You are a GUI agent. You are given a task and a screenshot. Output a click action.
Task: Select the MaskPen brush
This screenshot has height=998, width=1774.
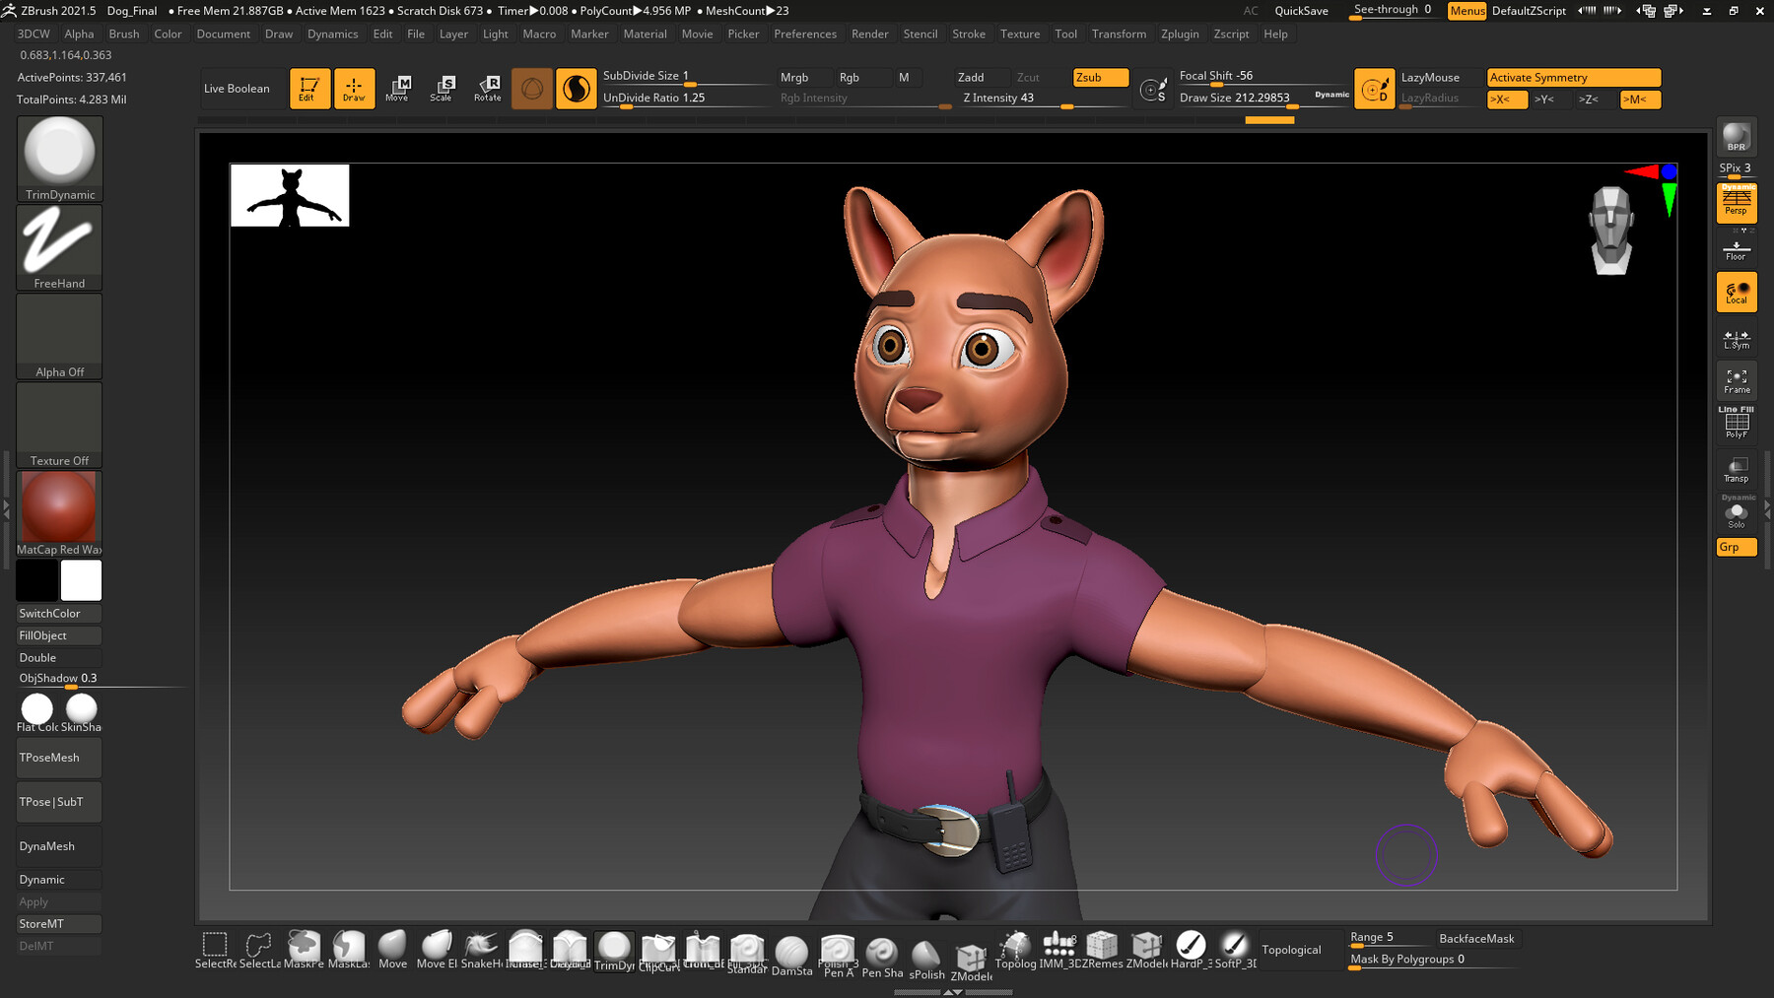click(304, 950)
